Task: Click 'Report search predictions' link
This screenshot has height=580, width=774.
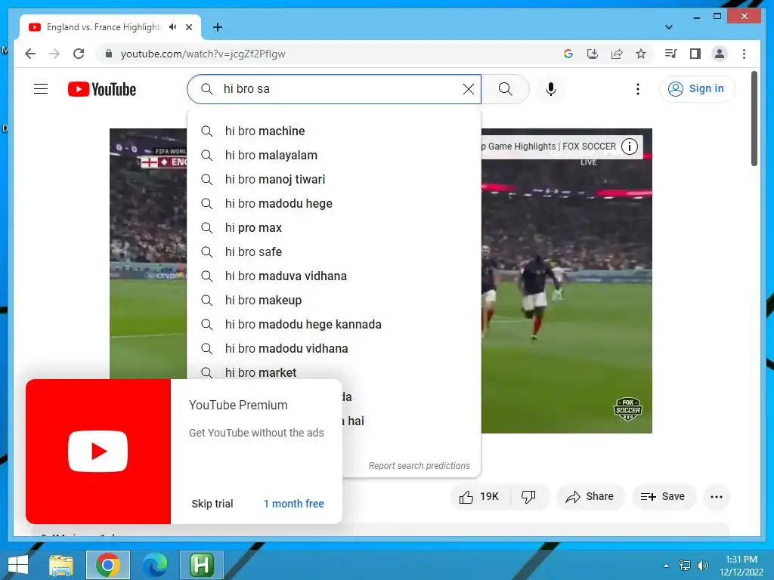Action: (419, 465)
